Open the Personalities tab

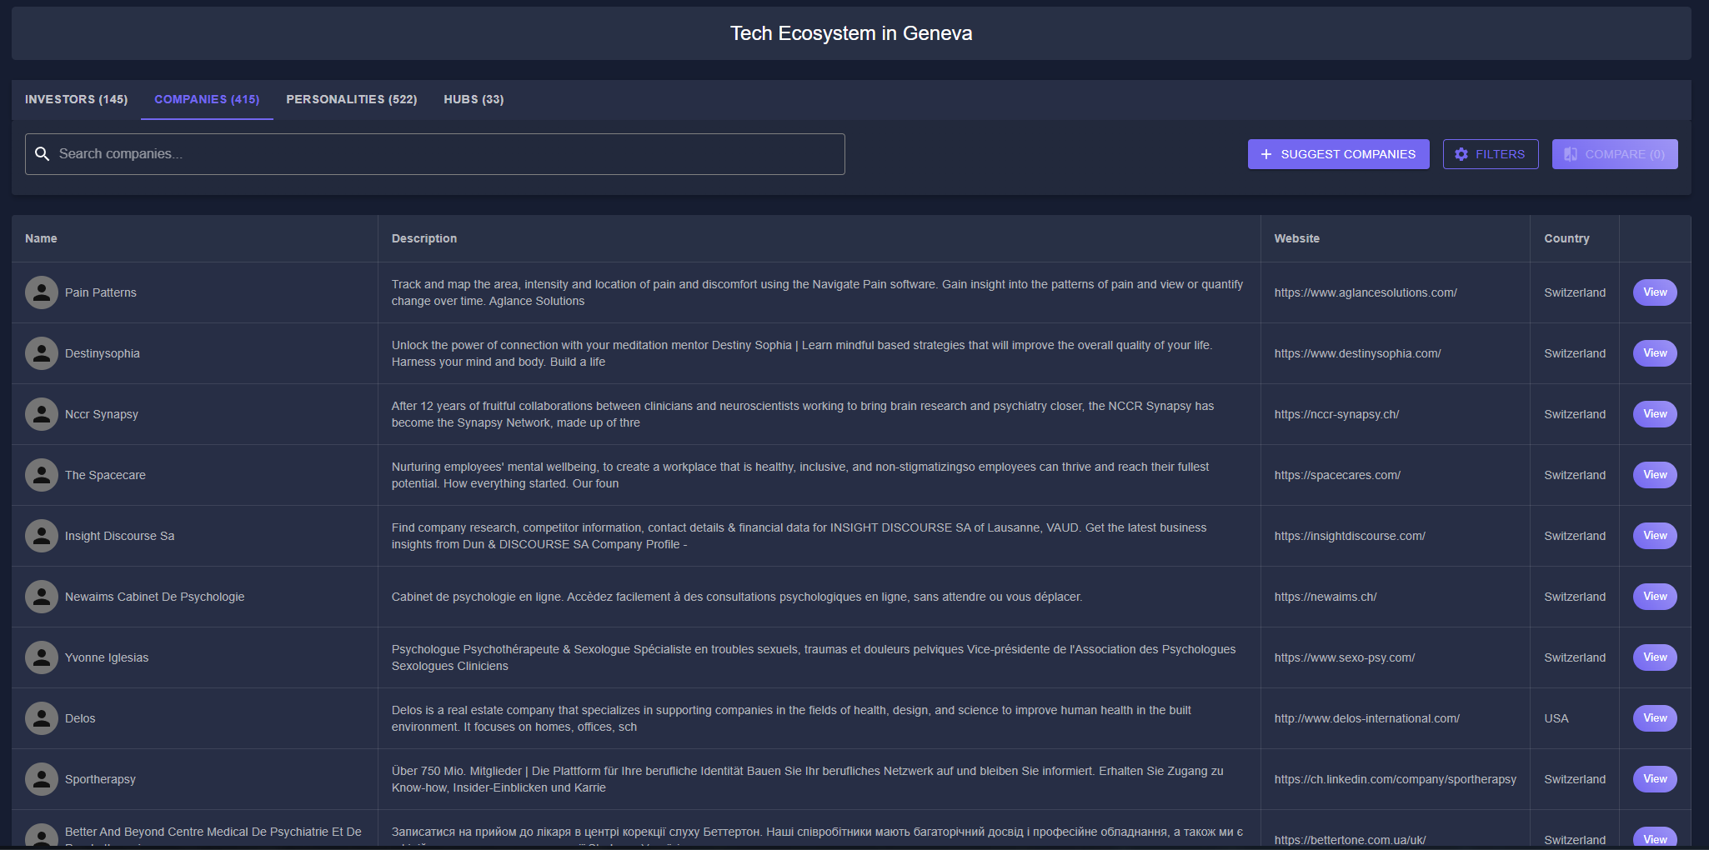[x=351, y=99]
